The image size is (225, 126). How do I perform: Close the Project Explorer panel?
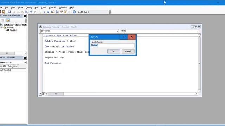click(25, 16)
